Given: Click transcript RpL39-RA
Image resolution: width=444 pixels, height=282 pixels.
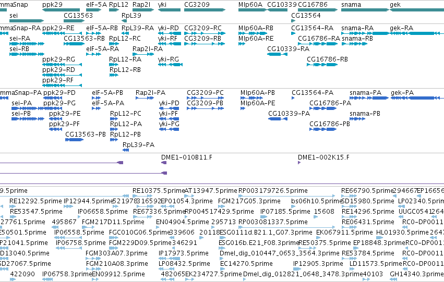Looking at the screenshot, I should 138,28.
